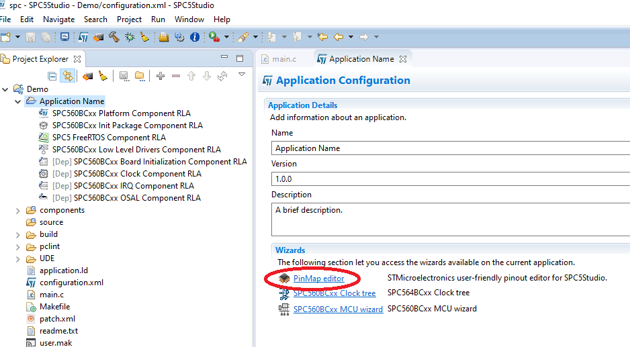Open the File menu
This screenshot has height=347, width=630.
[5, 19]
